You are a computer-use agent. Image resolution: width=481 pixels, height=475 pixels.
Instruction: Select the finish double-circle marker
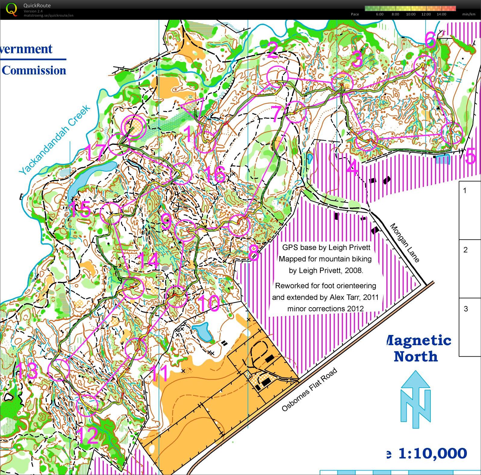point(134,127)
